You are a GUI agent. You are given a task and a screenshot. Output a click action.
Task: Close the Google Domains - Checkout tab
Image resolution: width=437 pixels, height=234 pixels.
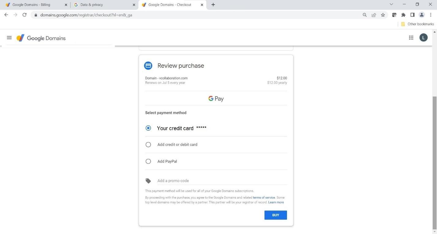[x=202, y=5]
